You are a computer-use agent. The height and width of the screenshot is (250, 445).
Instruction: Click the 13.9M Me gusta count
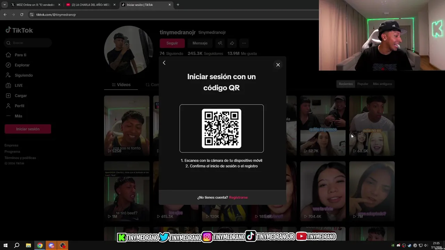(242, 53)
